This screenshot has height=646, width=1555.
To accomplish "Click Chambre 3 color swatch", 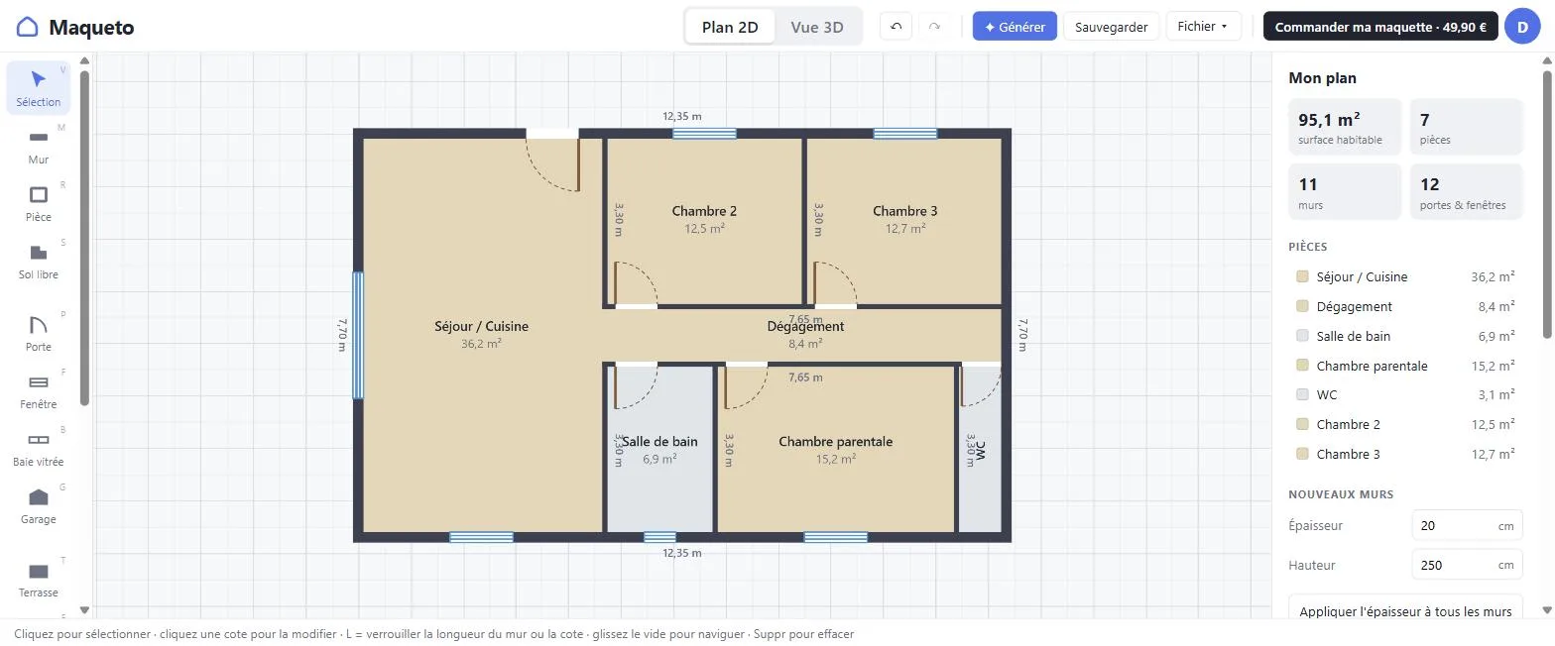I will [x=1302, y=454].
